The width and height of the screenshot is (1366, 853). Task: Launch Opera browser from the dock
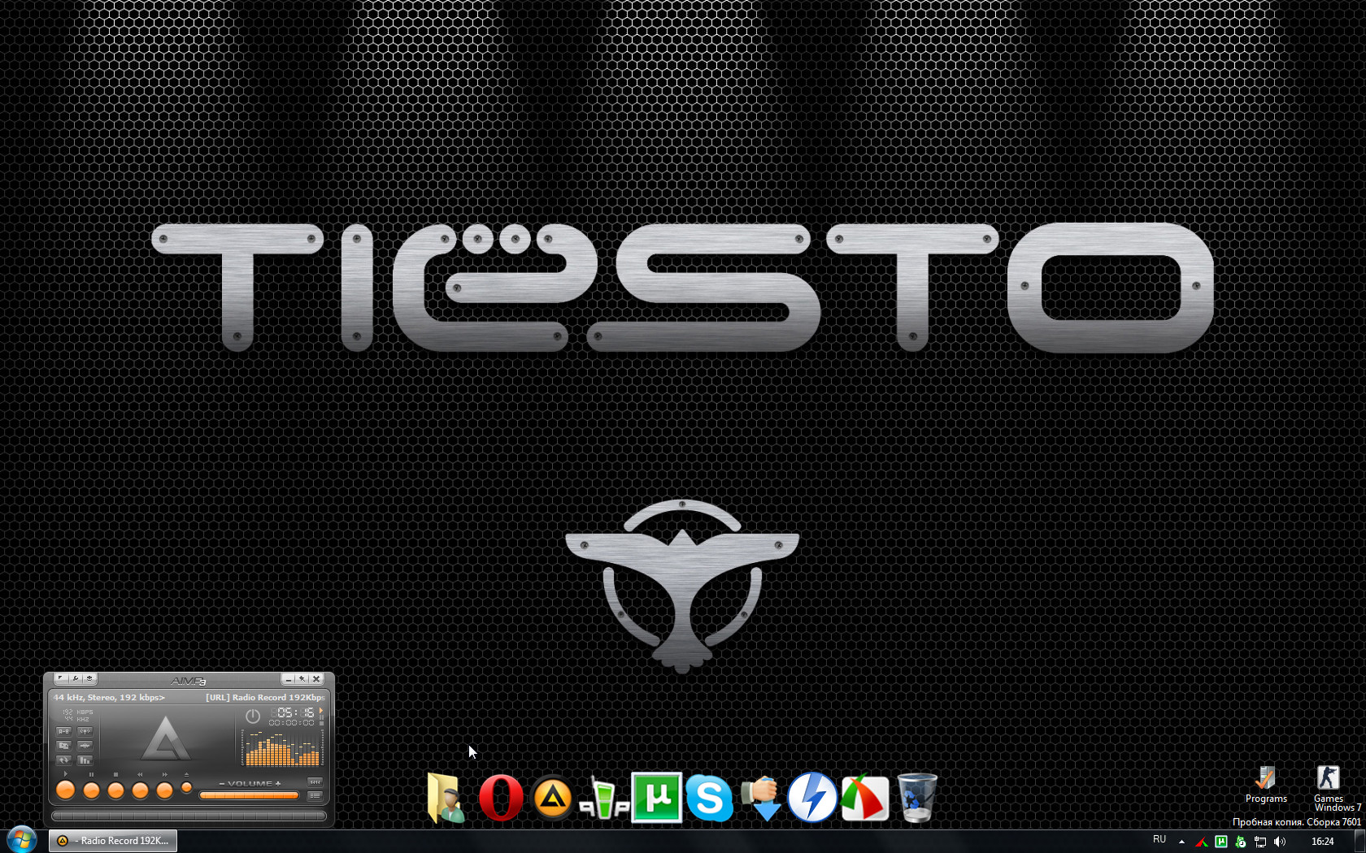pos(500,798)
